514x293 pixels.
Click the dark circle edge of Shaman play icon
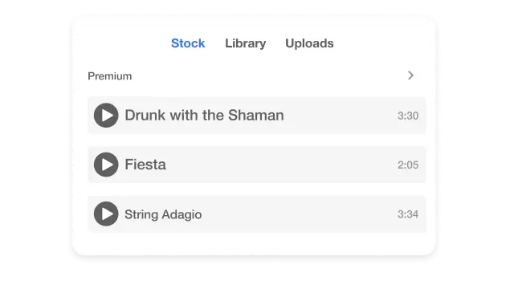click(x=96, y=116)
